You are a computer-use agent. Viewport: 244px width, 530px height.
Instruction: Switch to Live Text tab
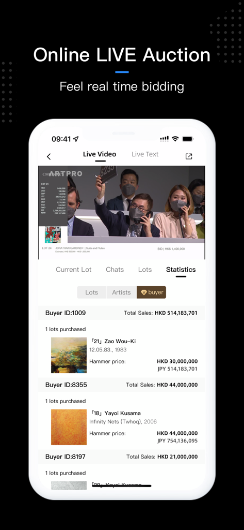145,154
